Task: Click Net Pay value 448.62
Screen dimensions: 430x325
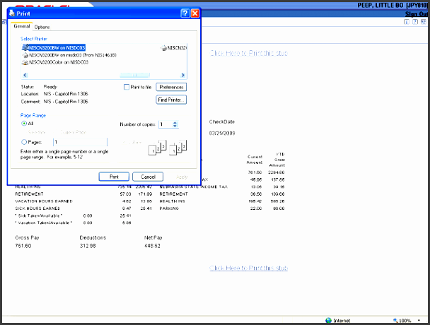Action: pos(152,246)
